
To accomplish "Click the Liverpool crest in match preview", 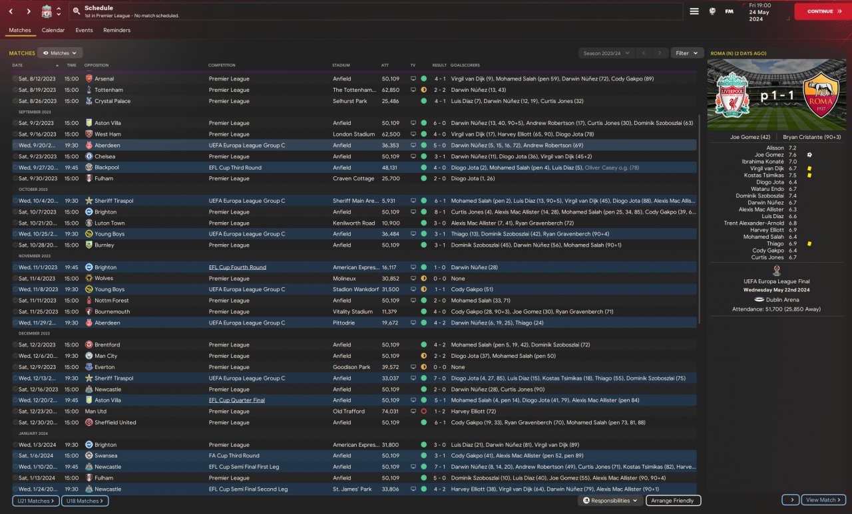I will point(732,95).
